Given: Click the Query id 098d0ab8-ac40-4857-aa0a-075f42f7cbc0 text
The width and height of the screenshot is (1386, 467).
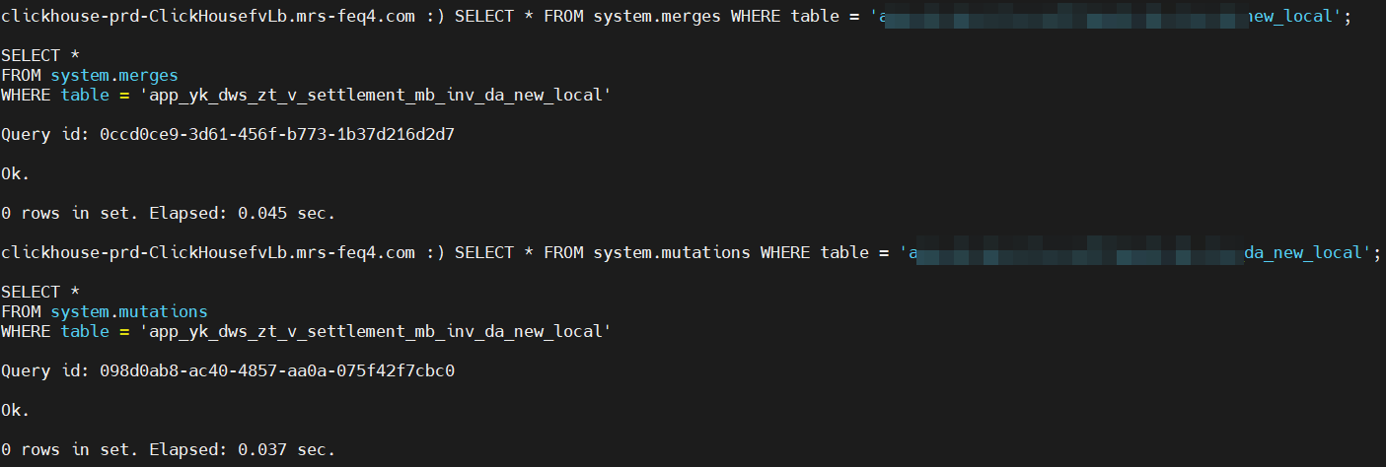Looking at the screenshot, I should (x=276, y=370).
